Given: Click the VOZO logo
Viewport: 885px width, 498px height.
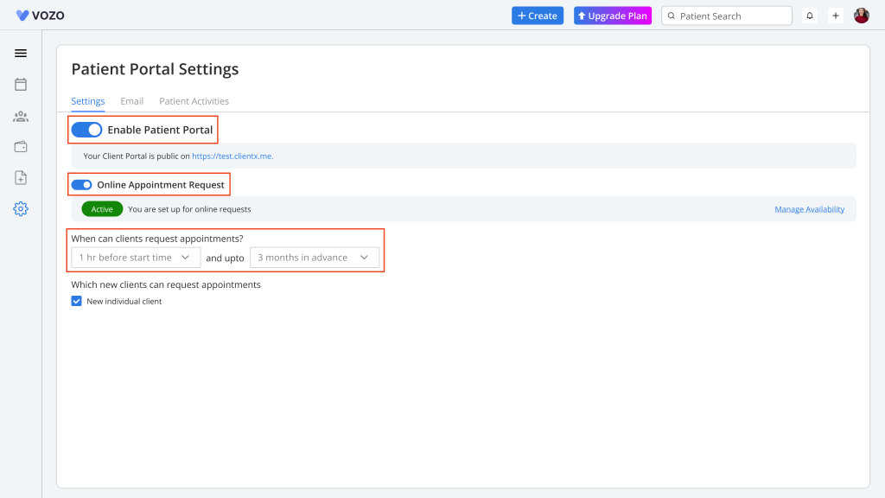Looking at the screenshot, I should point(41,16).
